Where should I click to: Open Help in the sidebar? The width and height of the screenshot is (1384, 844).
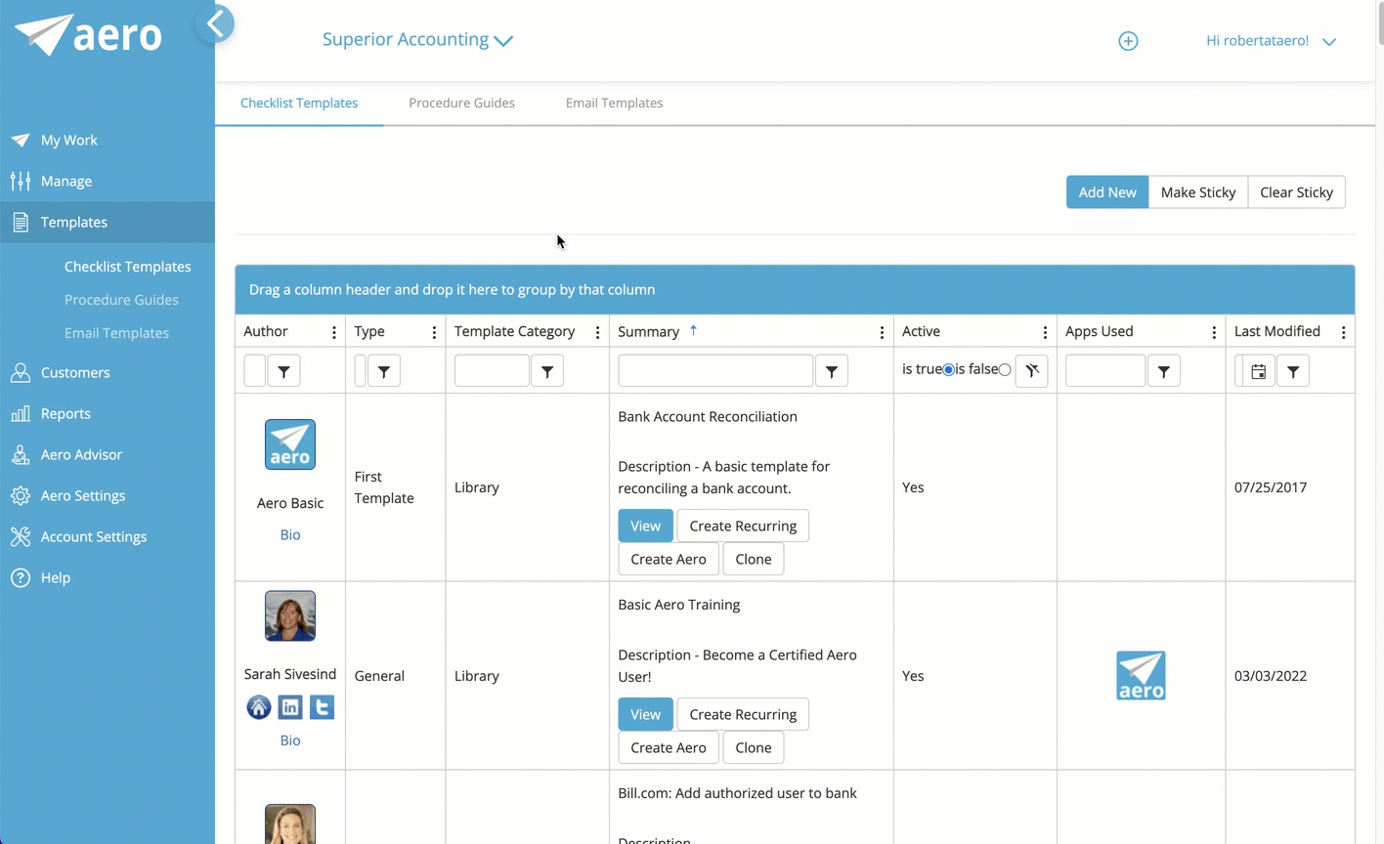[x=108, y=577]
